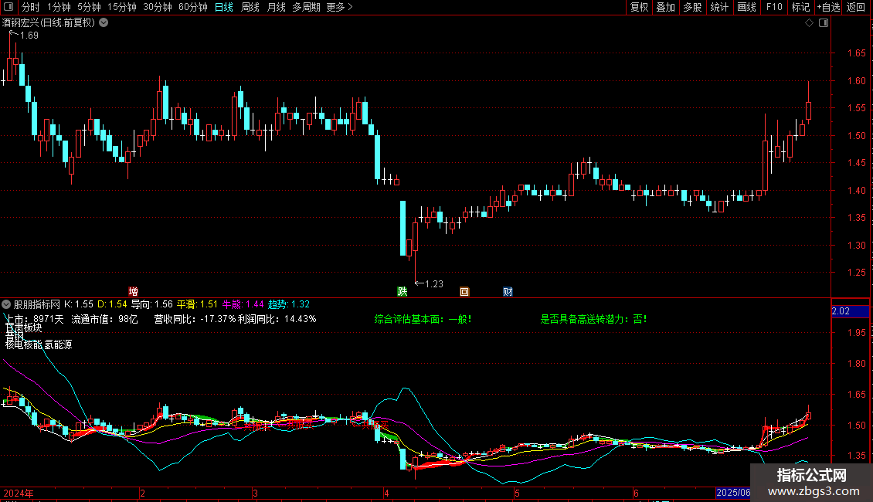Click the red 增 event marker

(x=134, y=291)
